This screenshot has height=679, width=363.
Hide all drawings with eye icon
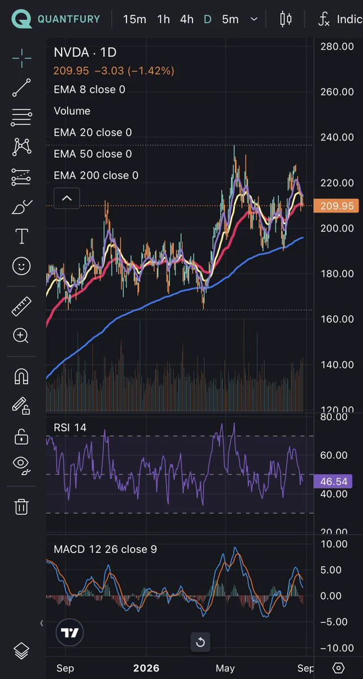[21, 465]
